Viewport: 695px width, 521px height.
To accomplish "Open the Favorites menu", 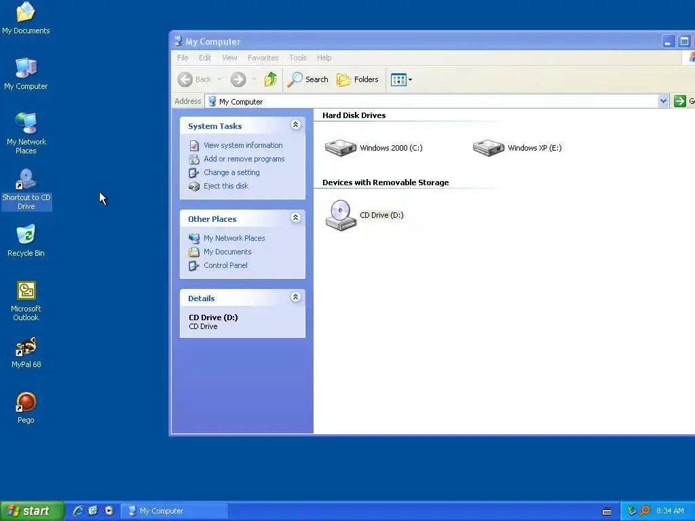I will click(x=263, y=58).
